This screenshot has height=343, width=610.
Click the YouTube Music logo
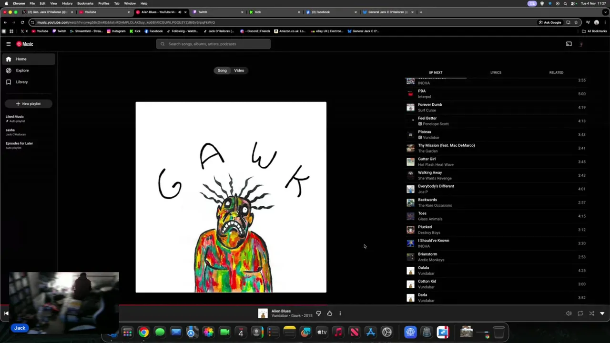click(25, 44)
